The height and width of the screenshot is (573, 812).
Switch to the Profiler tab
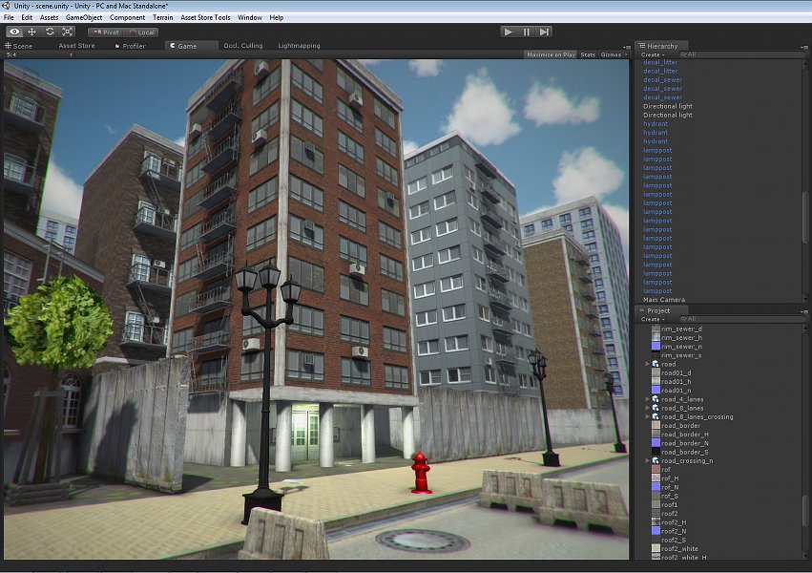[131, 46]
